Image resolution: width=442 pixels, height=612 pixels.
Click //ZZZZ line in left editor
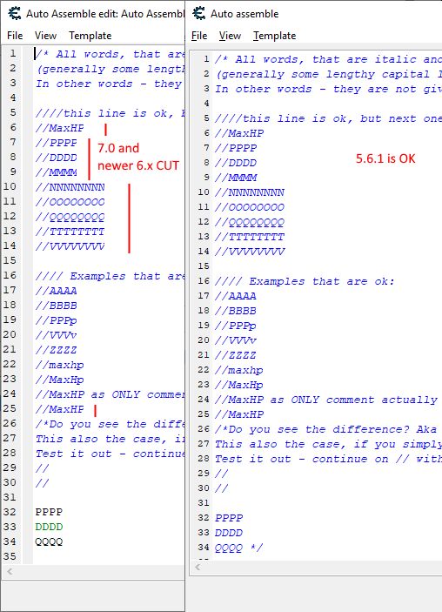tap(57, 350)
